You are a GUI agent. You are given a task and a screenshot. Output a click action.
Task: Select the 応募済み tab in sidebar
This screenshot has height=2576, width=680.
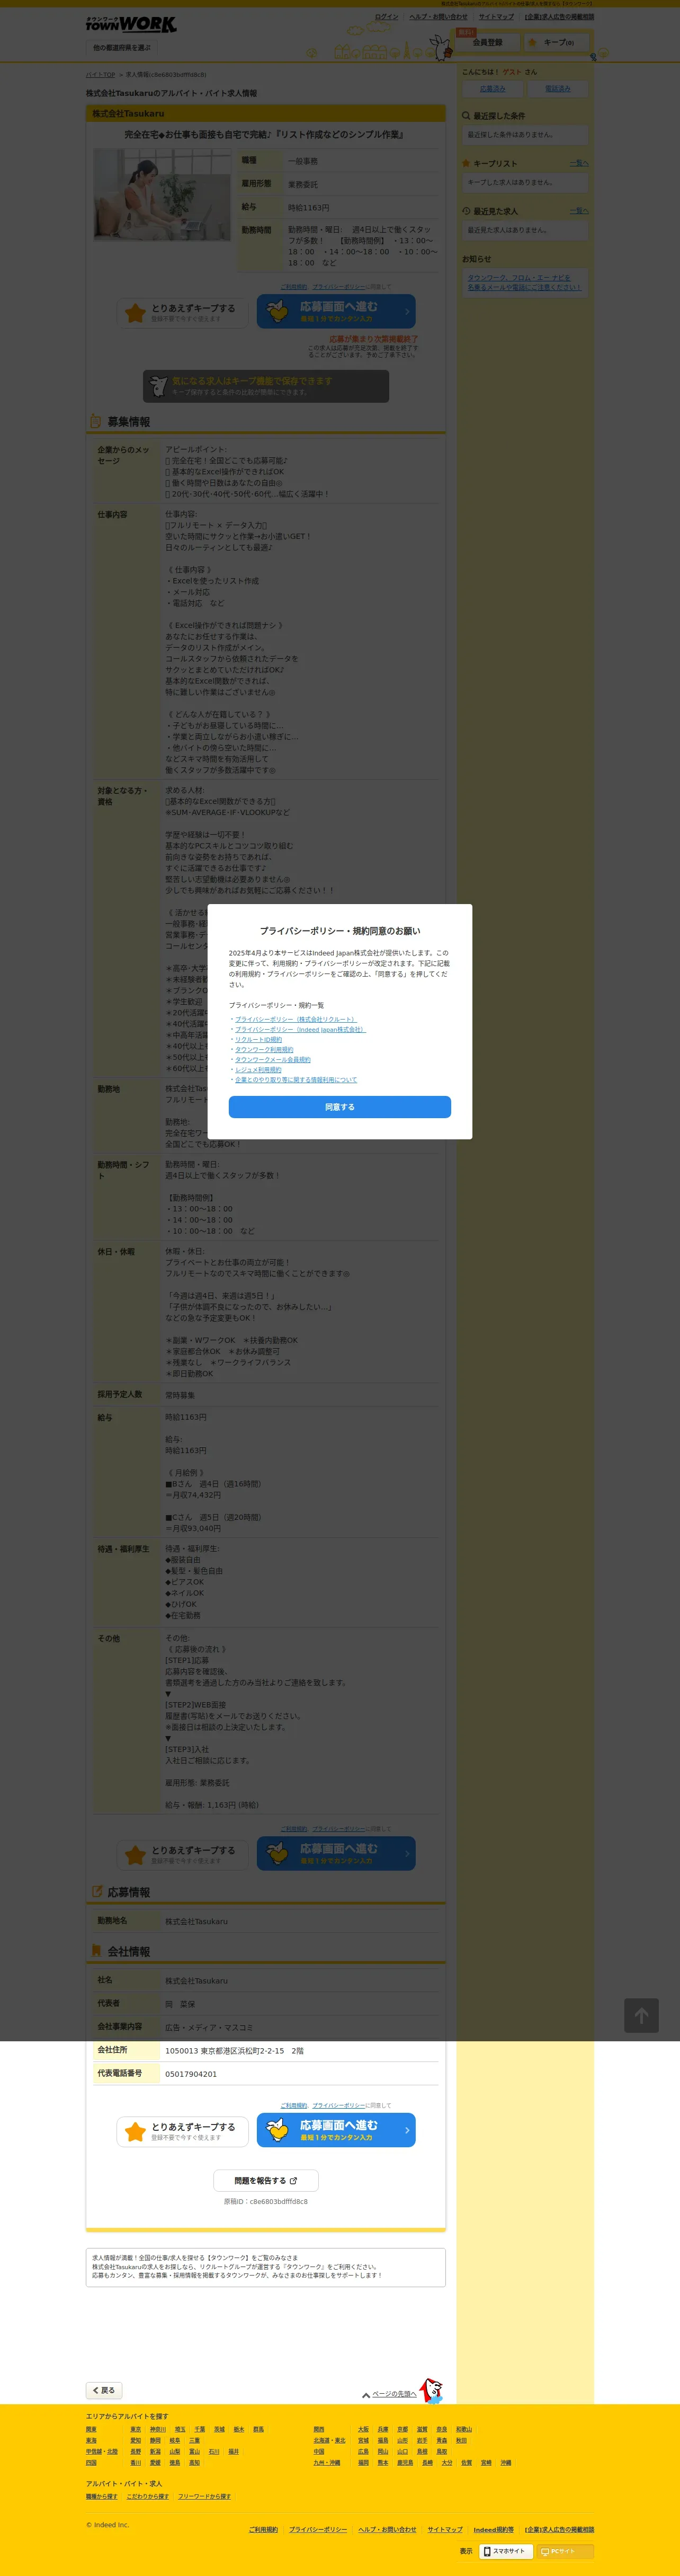493,89
